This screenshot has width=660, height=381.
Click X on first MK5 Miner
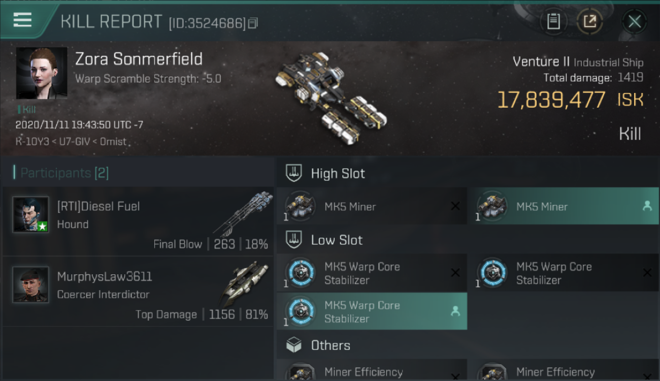pyautogui.click(x=455, y=206)
